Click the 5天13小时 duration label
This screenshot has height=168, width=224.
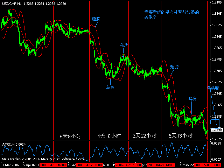tap(181, 135)
